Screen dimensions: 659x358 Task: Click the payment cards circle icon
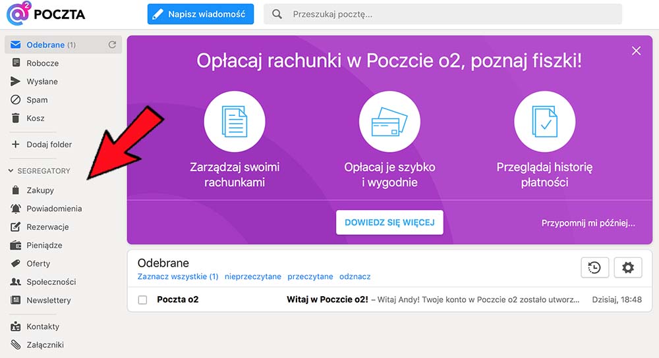(x=389, y=122)
